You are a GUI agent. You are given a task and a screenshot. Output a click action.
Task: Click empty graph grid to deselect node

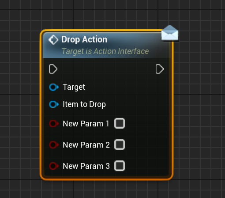tap(199, 118)
